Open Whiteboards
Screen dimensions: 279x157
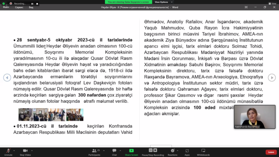click(x=203, y=152)
